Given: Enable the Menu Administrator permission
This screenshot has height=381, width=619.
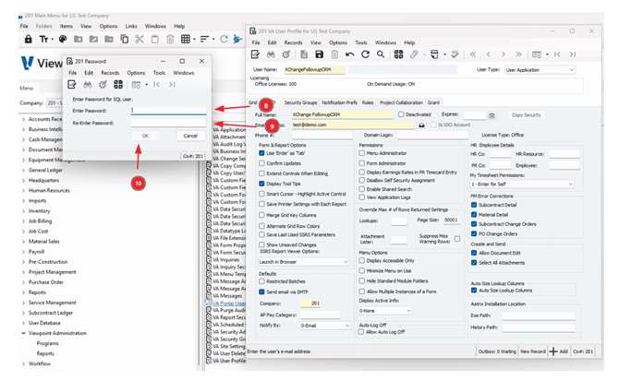Looking at the screenshot, I should click(361, 153).
